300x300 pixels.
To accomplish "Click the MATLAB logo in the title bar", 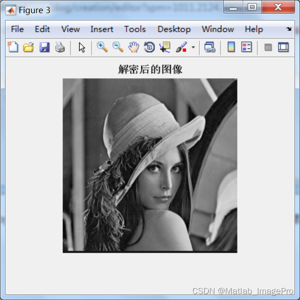I will (x=11, y=10).
